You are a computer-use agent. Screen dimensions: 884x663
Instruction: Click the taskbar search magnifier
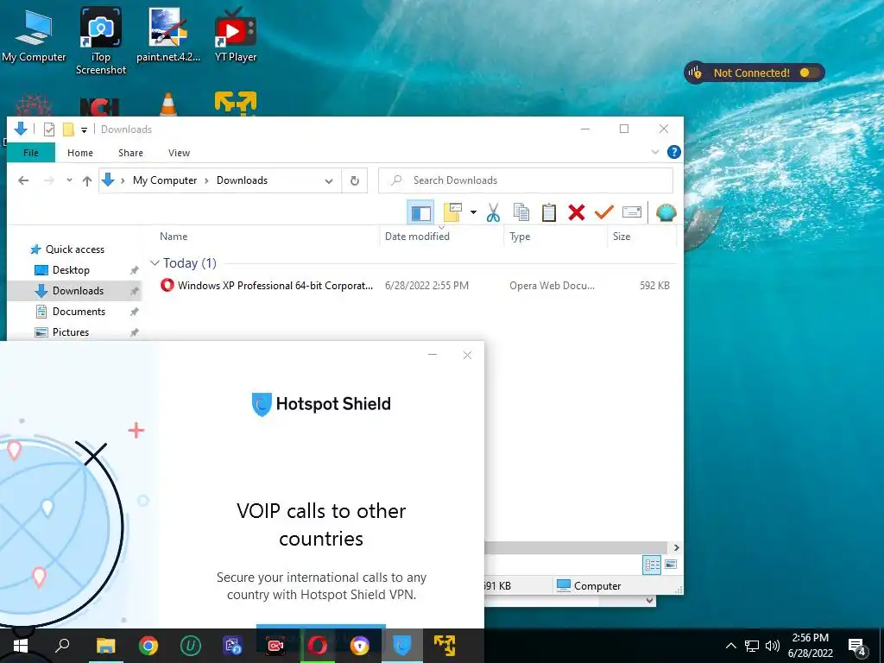pyautogui.click(x=62, y=646)
